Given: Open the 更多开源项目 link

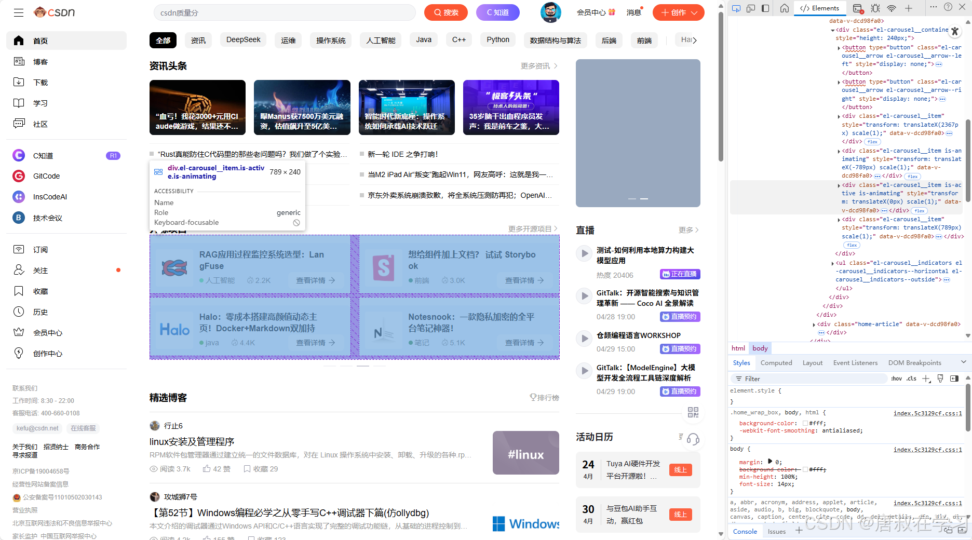Looking at the screenshot, I should pos(533,229).
